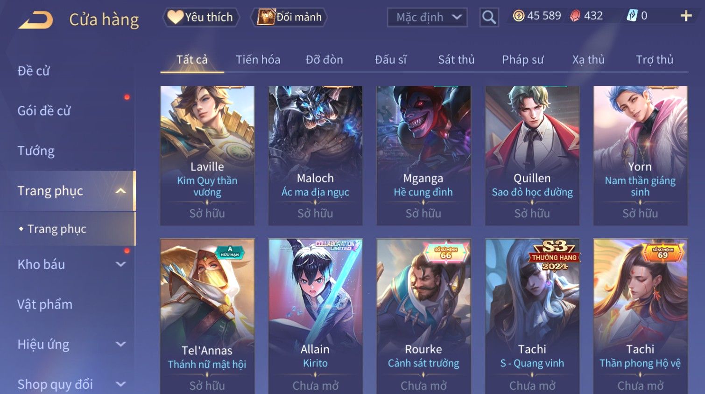Open Gói đề cử in sidebar

44,111
